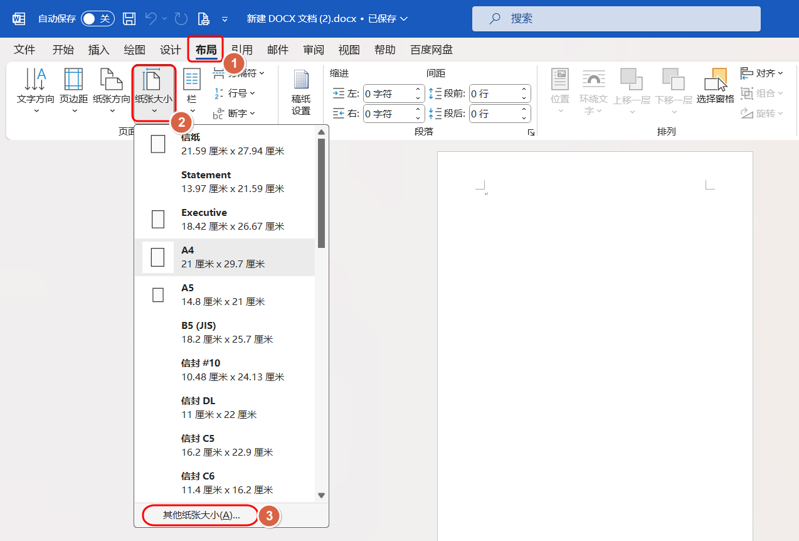
Task: Expand the 对齐 align dropdown
Action: 762,73
